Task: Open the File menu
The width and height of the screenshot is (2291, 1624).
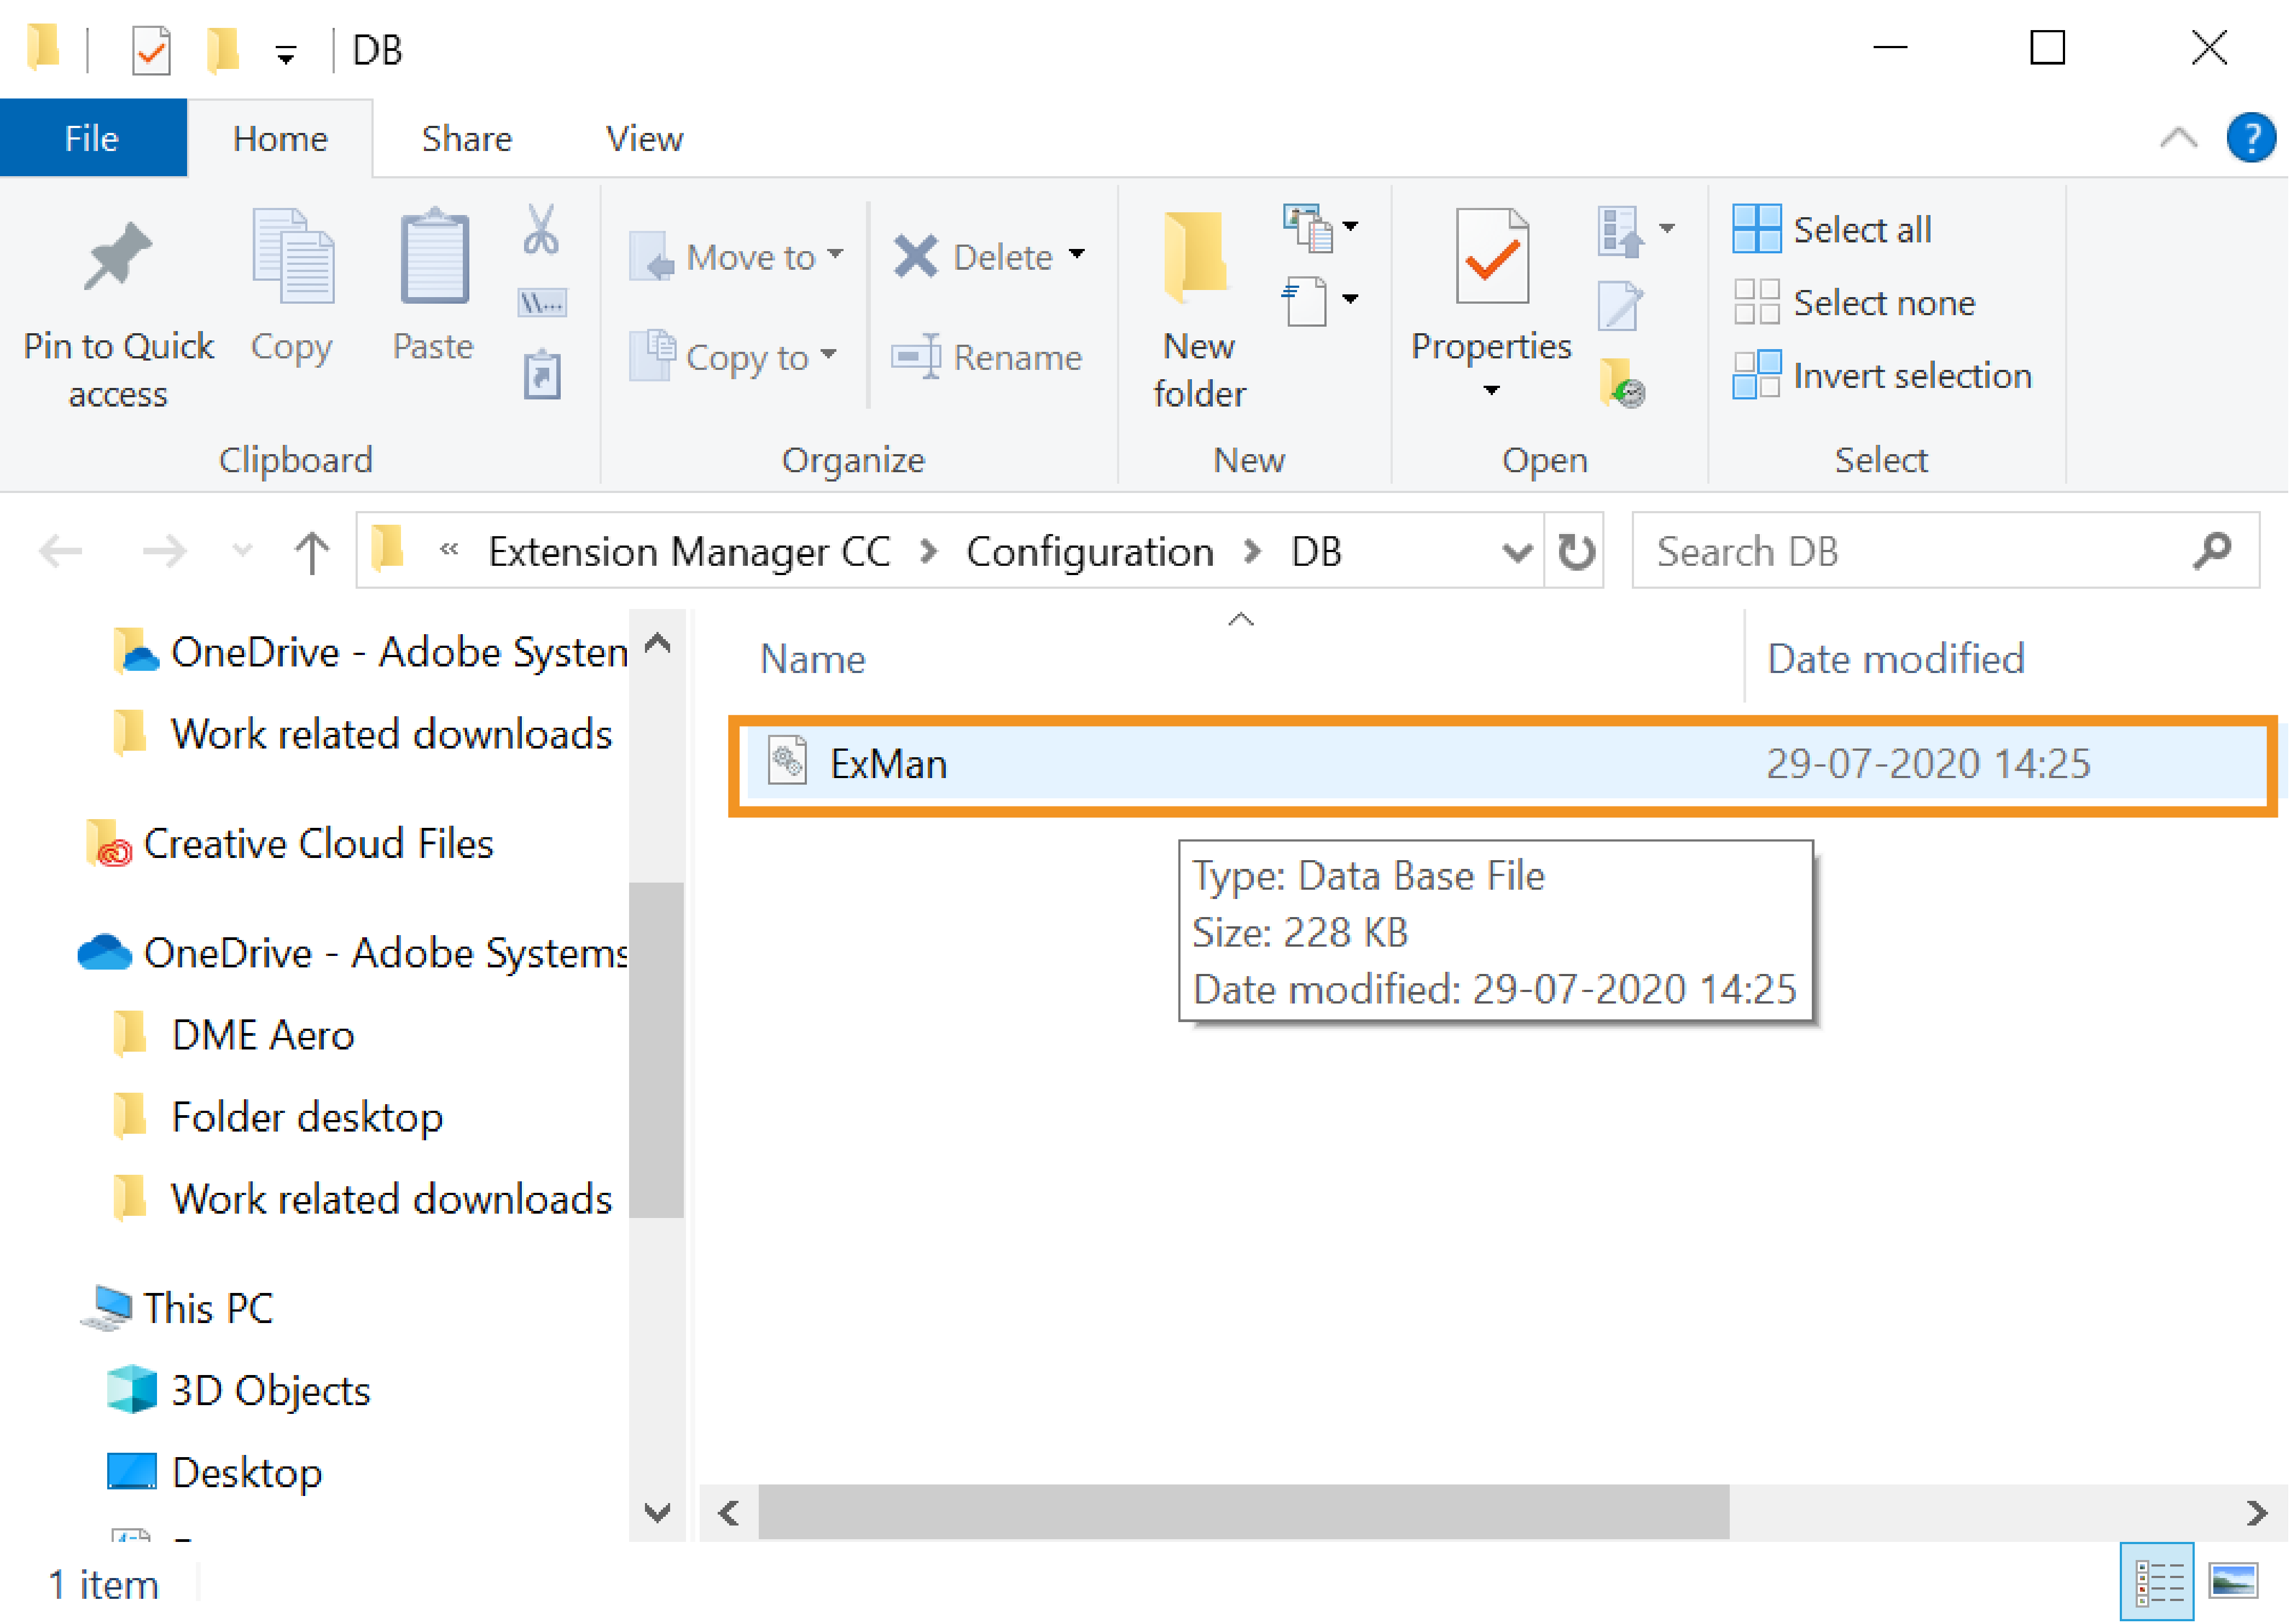Action: pyautogui.click(x=92, y=138)
